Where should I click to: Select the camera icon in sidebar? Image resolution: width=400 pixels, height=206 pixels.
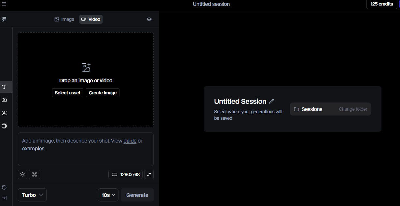[4, 100]
